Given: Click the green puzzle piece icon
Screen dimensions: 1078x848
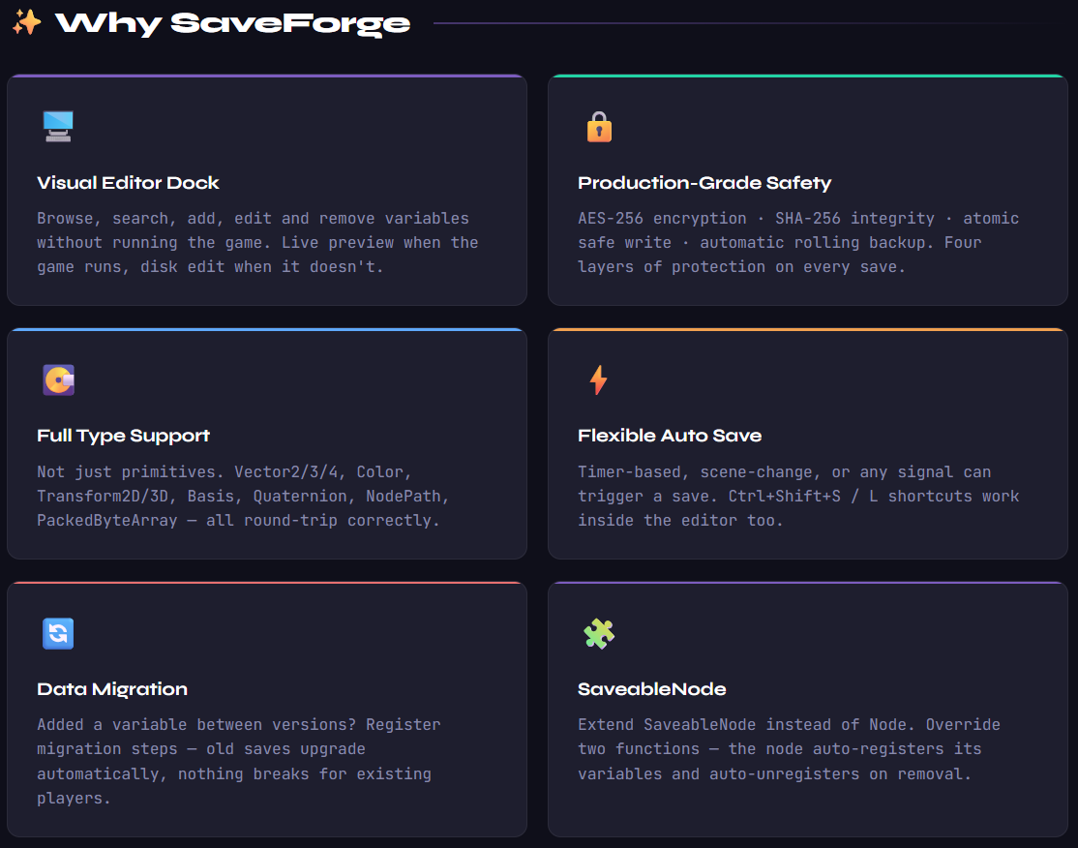Looking at the screenshot, I should 599,633.
